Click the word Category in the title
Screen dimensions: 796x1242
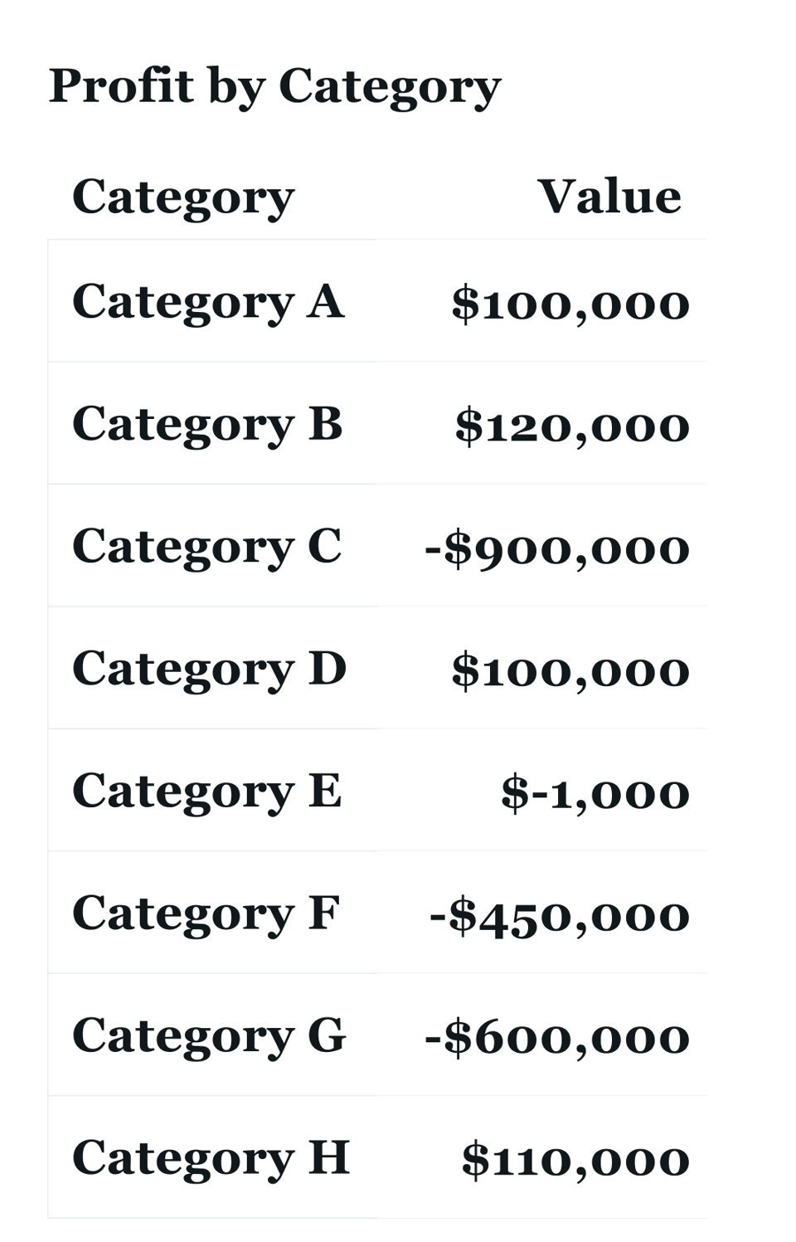[x=390, y=87]
